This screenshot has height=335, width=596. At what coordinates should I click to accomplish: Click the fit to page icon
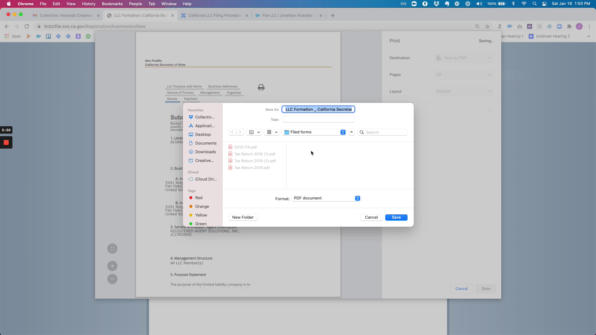112,248
